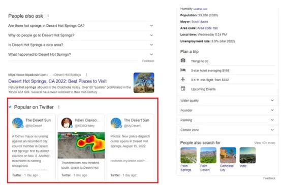Open the People also ask options menu
Image resolution: width=283 pixels, height=185 pixels.
point(48,16)
